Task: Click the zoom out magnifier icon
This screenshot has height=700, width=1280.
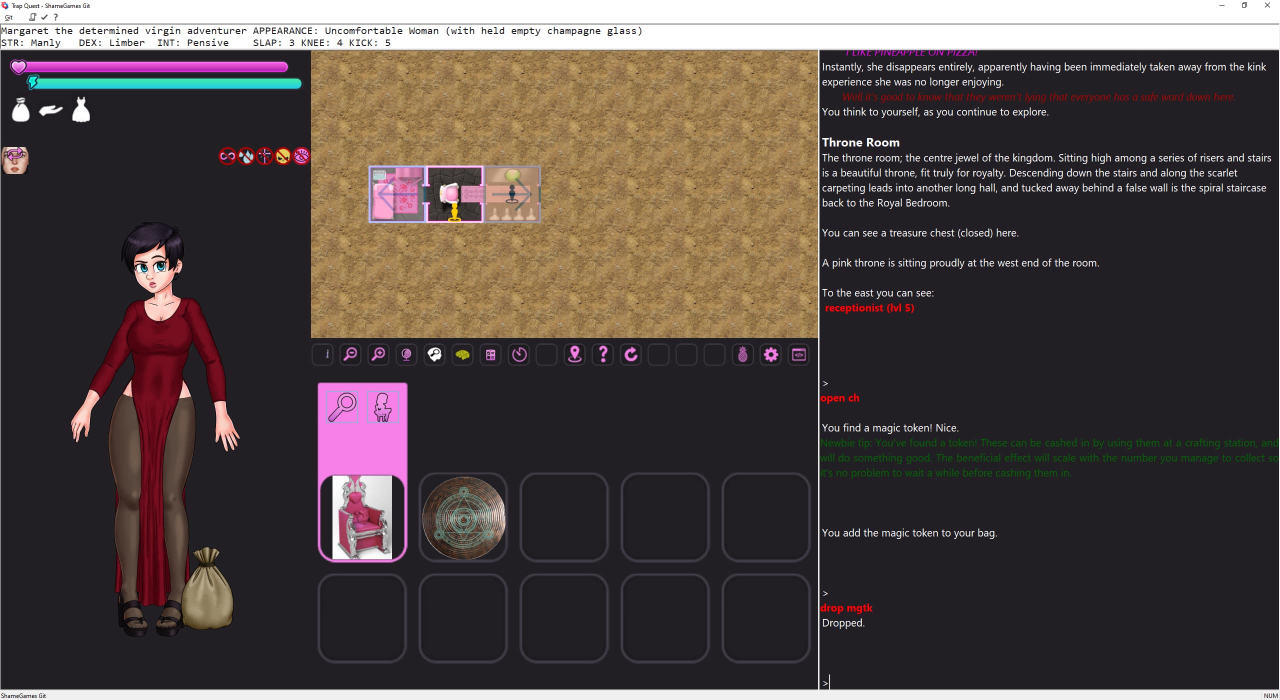Action: click(x=350, y=355)
